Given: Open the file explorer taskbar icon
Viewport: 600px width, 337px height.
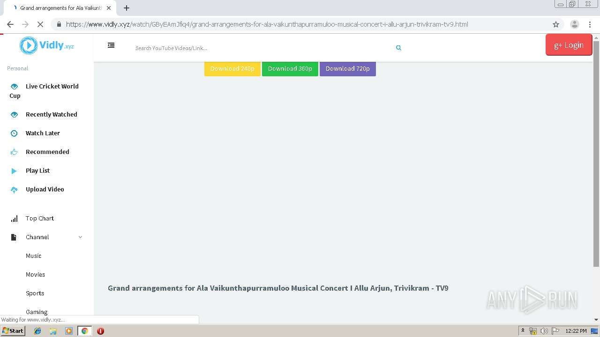Looking at the screenshot, I should [53, 331].
